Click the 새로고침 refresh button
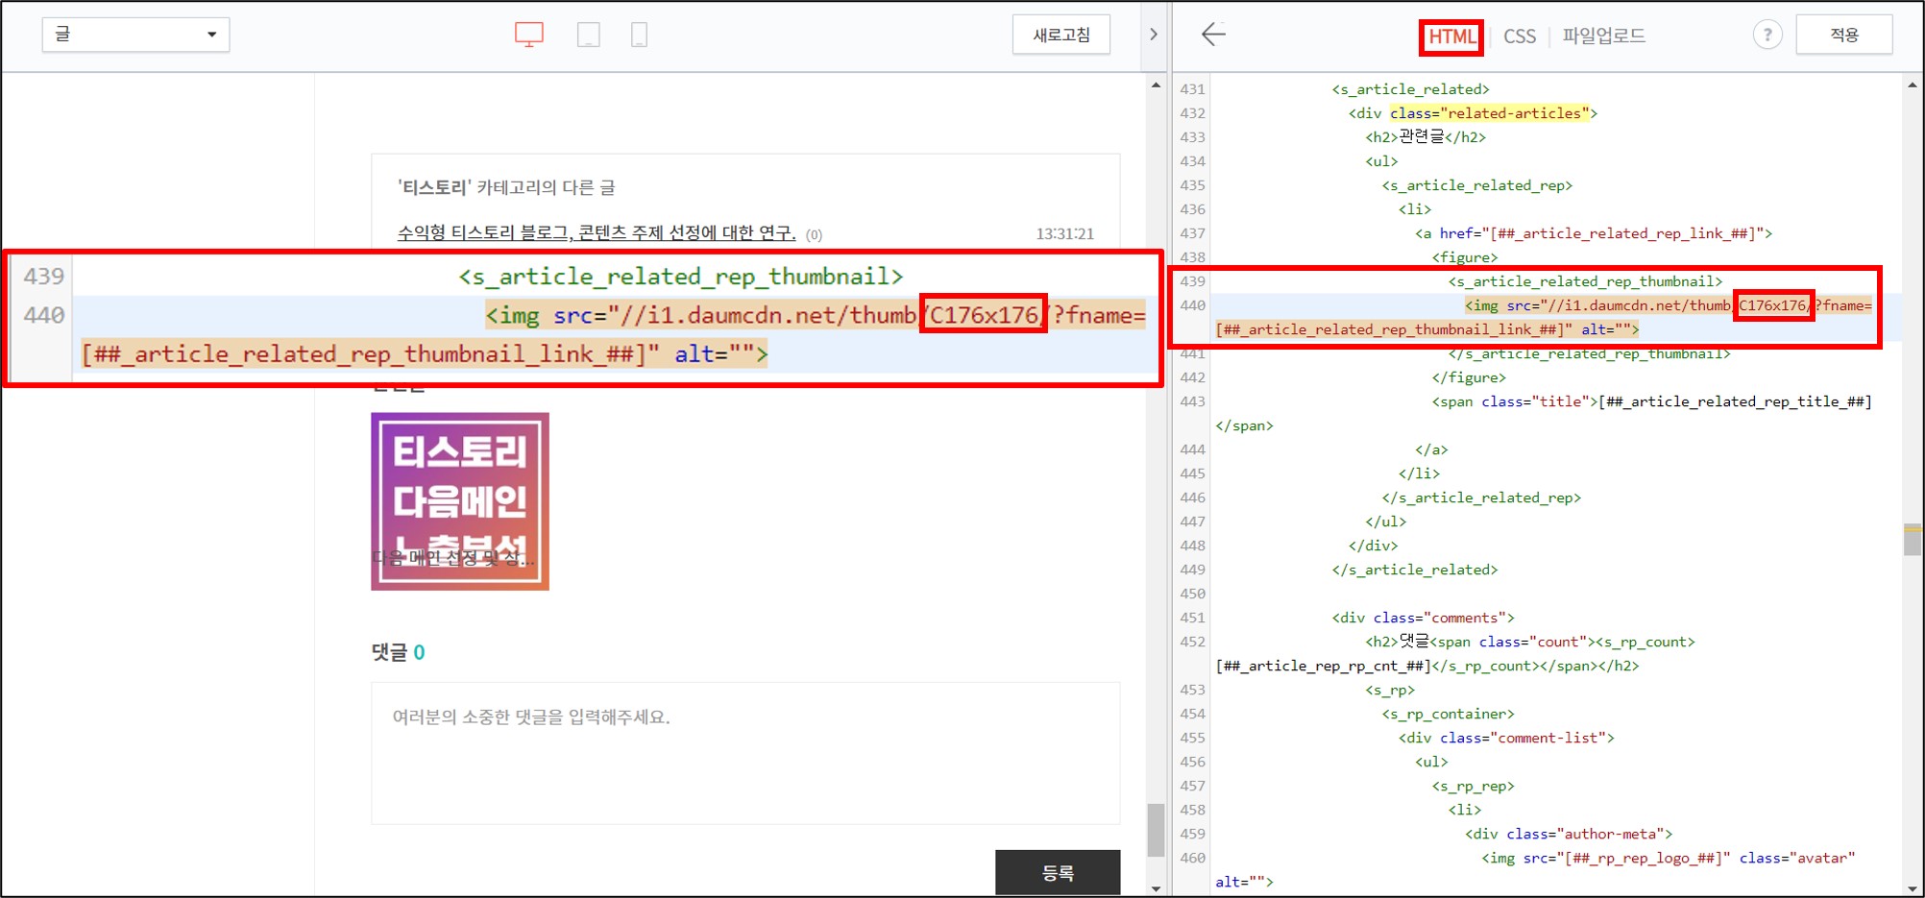Screen dimensions: 1925x898 point(1061,35)
